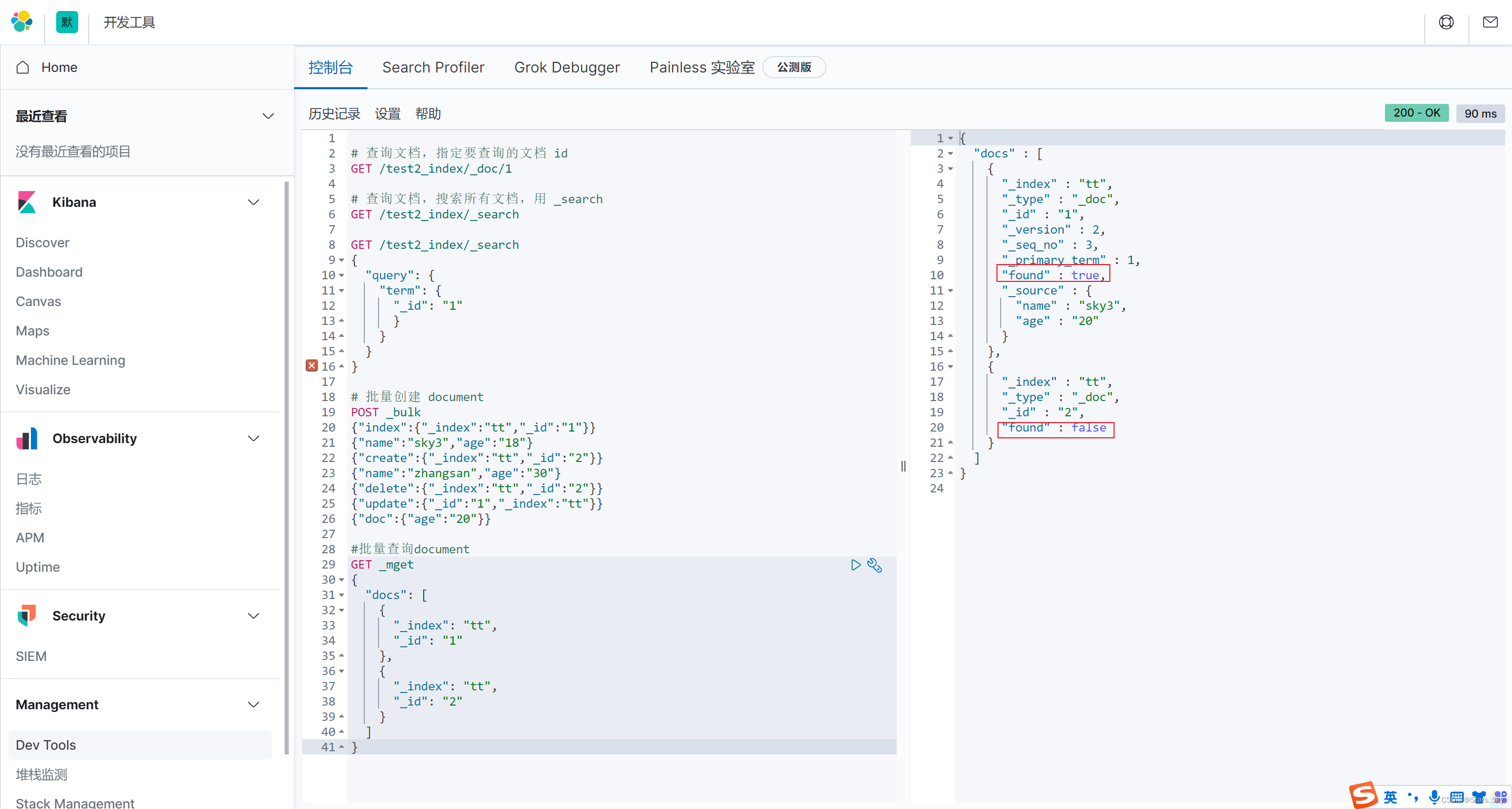Image resolution: width=1512 pixels, height=809 pixels.
Task: Open Canvas in sidebar
Action: pyautogui.click(x=38, y=301)
